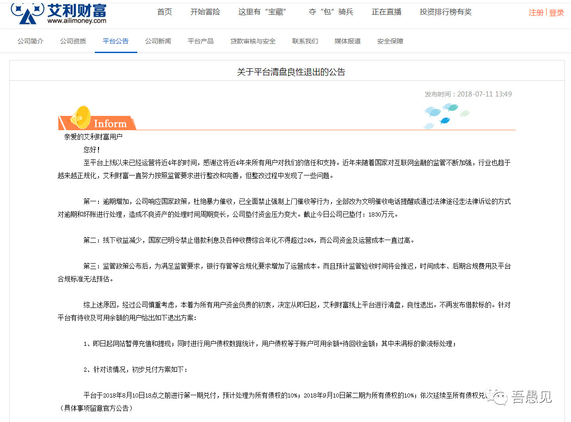The width and height of the screenshot is (571, 422).
Task: Switch to the 媒体报道 tab
Action: click(348, 41)
